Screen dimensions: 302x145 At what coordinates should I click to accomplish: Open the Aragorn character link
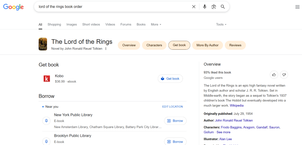249,127
